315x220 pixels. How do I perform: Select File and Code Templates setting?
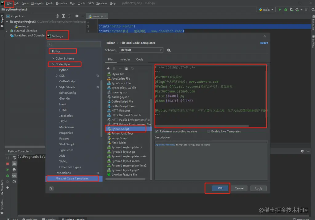pyautogui.click(x=74, y=179)
